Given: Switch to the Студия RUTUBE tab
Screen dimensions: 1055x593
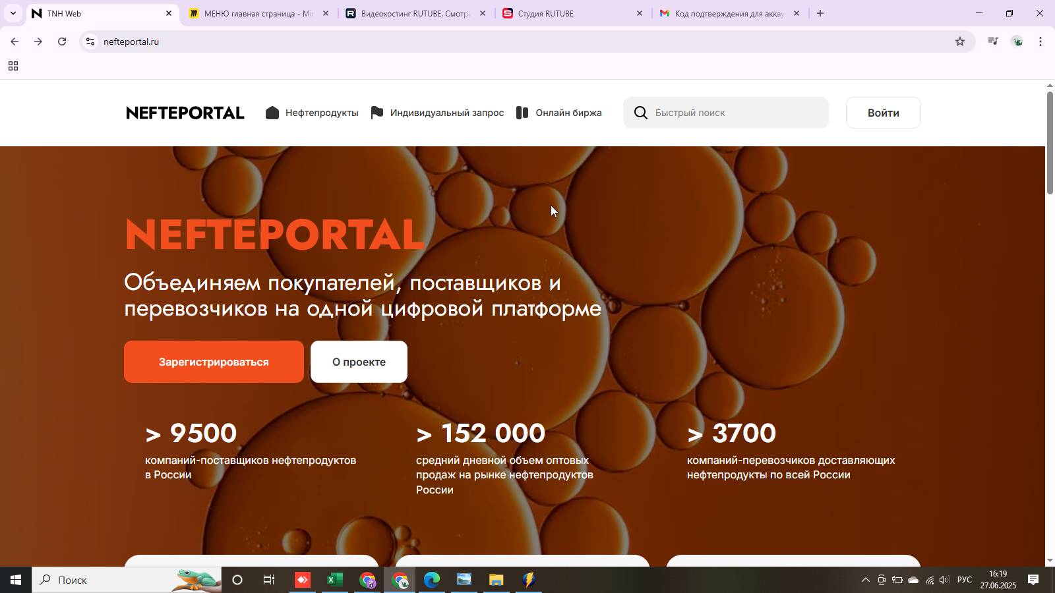Looking at the screenshot, I should 571,13.
